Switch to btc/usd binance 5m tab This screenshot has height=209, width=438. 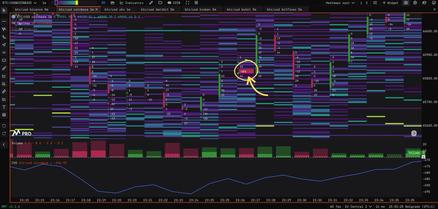[32, 9]
